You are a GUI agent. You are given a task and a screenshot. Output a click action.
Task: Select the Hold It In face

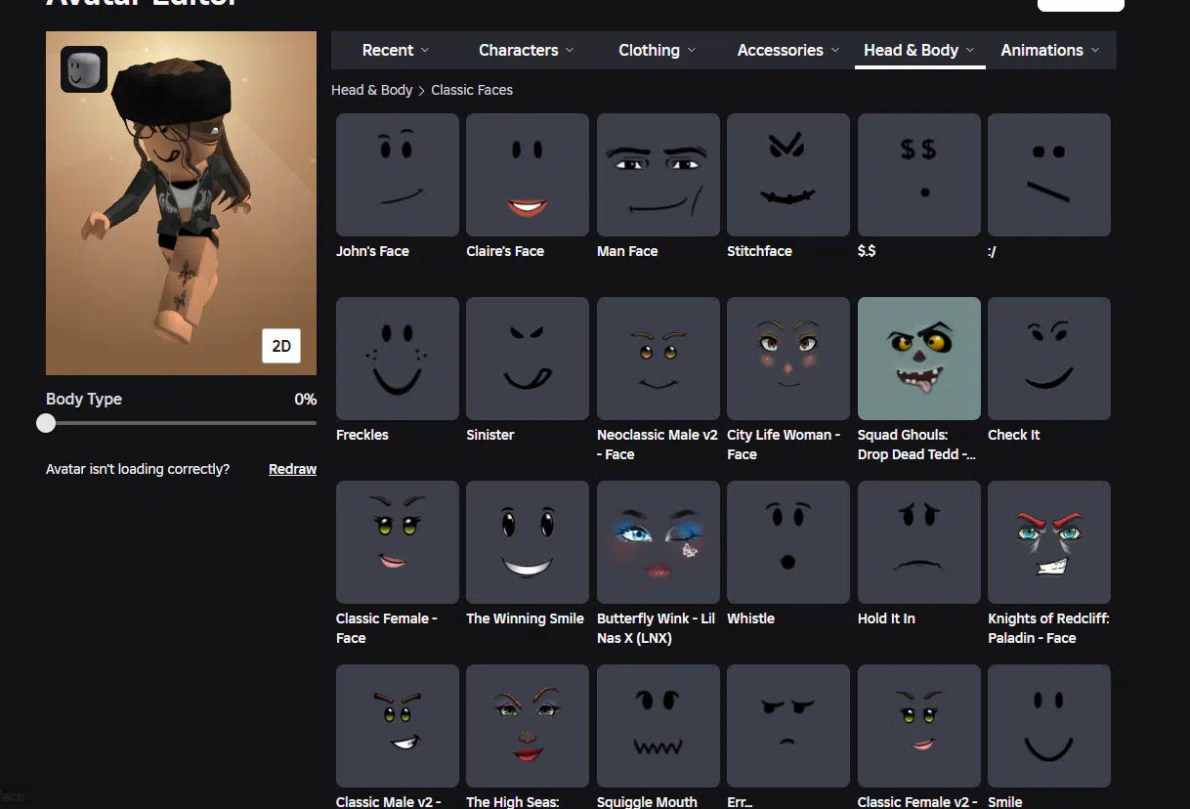click(x=918, y=542)
